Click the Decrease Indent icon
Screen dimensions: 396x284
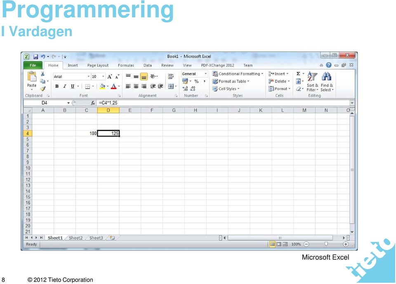point(153,86)
